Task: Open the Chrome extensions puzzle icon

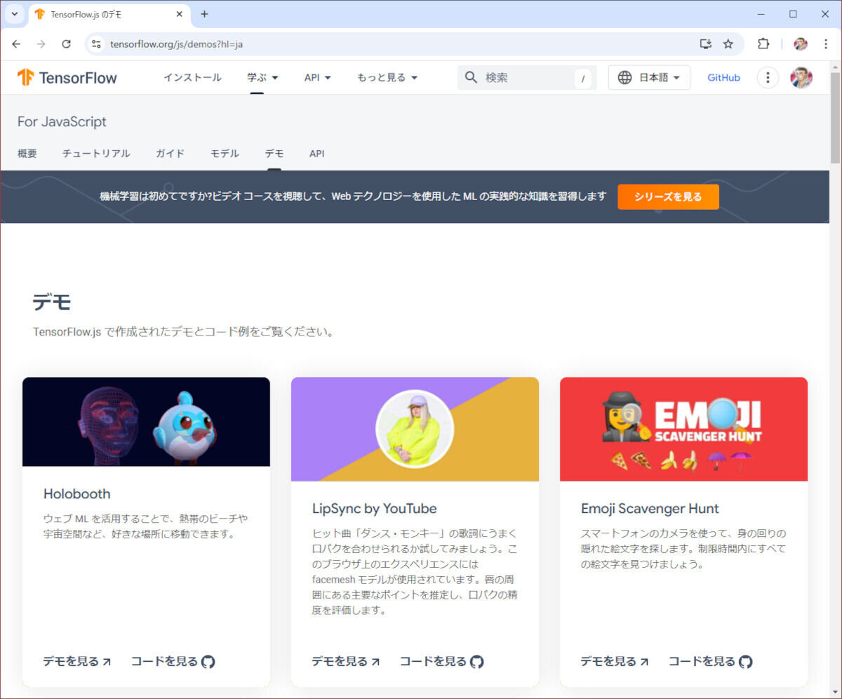Action: tap(763, 44)
